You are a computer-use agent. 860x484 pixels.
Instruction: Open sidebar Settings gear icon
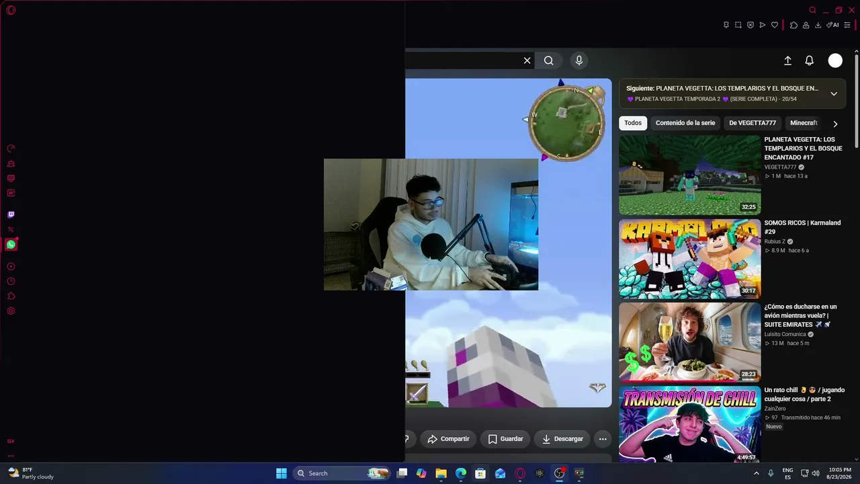(11, 311)
